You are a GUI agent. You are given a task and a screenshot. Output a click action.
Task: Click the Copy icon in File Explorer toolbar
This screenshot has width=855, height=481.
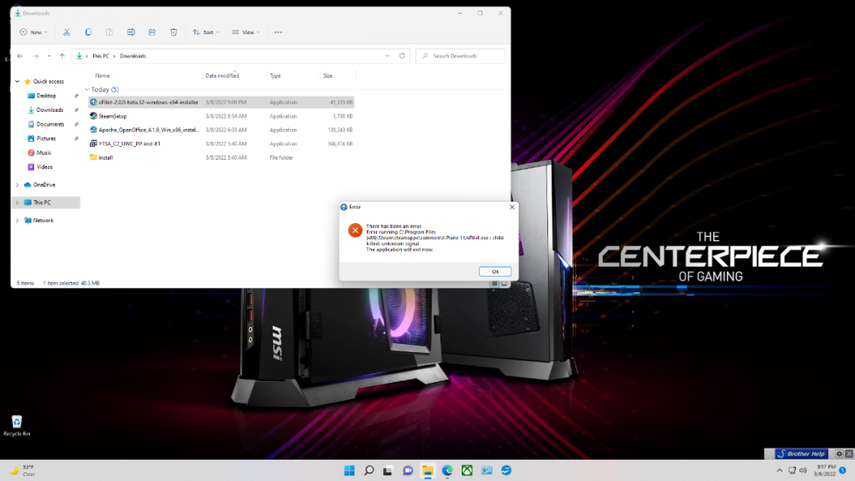[x=88, y=32]
